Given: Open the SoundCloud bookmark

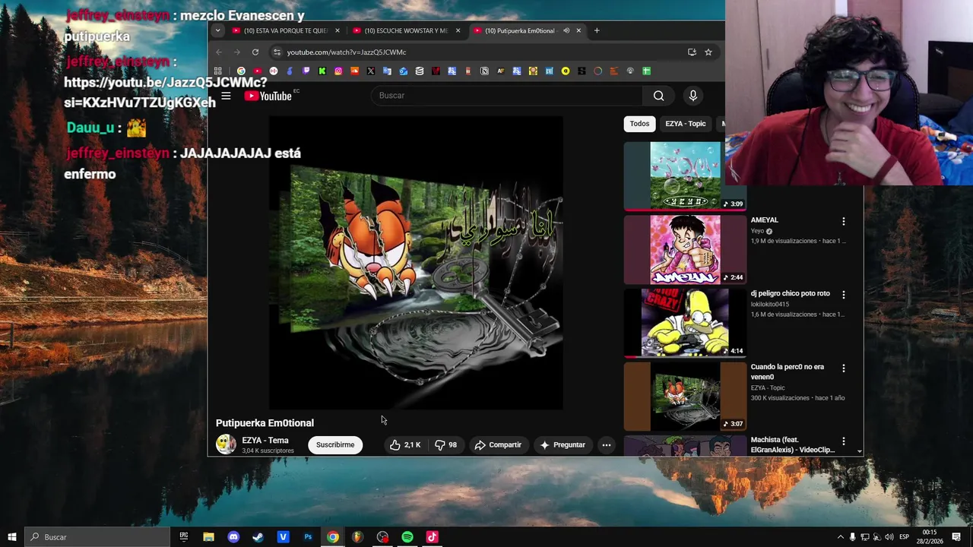Looking at the screenshot, I should coord(354,71).
